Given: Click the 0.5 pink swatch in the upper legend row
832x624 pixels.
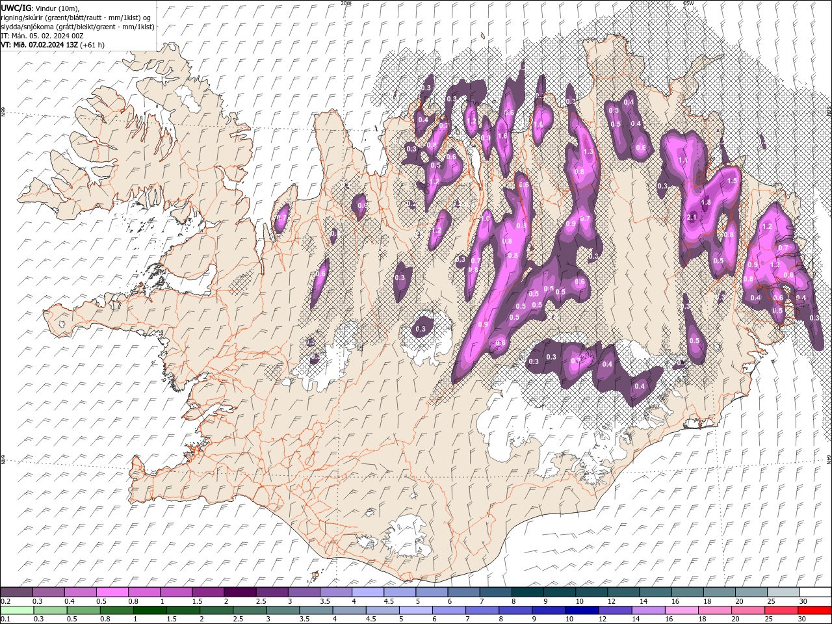Looking at the screenshot, I should (x=112, y=592).
